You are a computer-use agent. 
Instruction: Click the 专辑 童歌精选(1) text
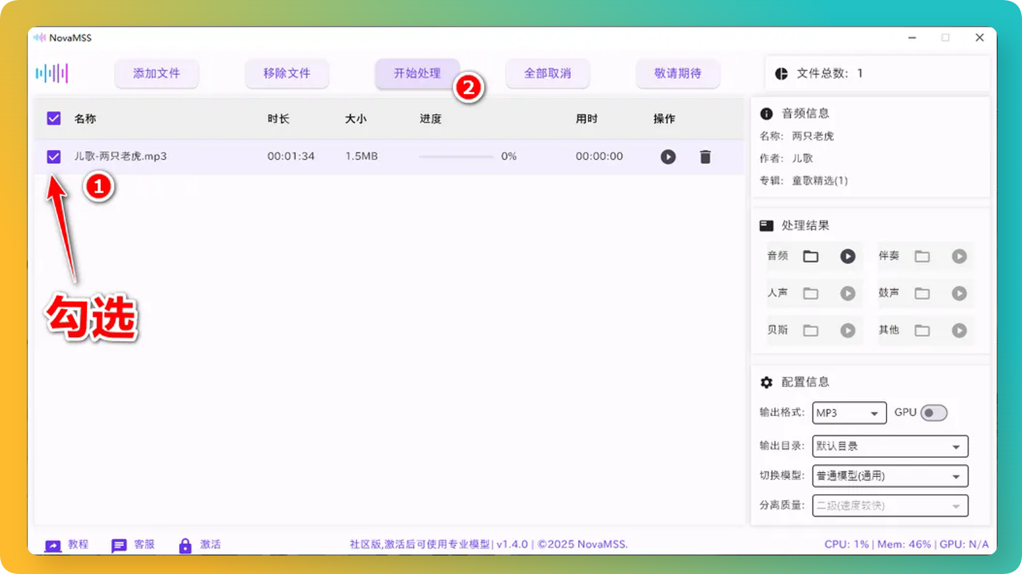(804, 180)
